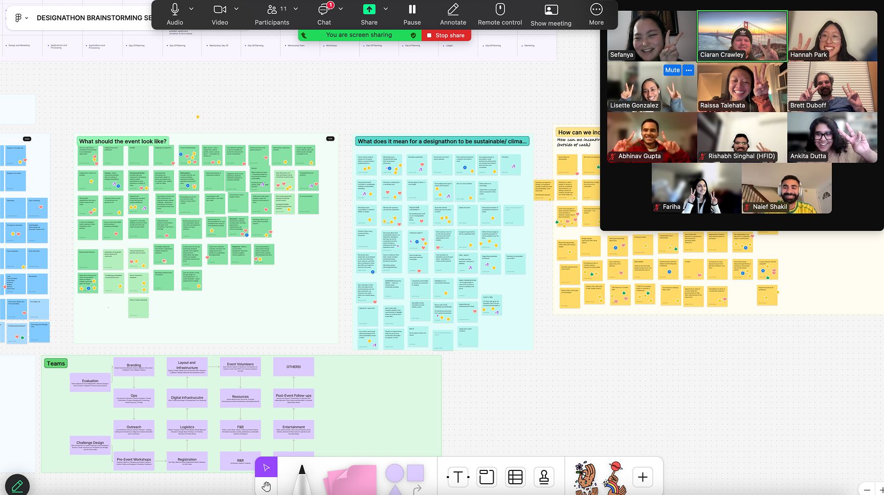Viewport: 884px width, 495px height.
Task: Pick the marker pen tool
Action: [302, 479]
